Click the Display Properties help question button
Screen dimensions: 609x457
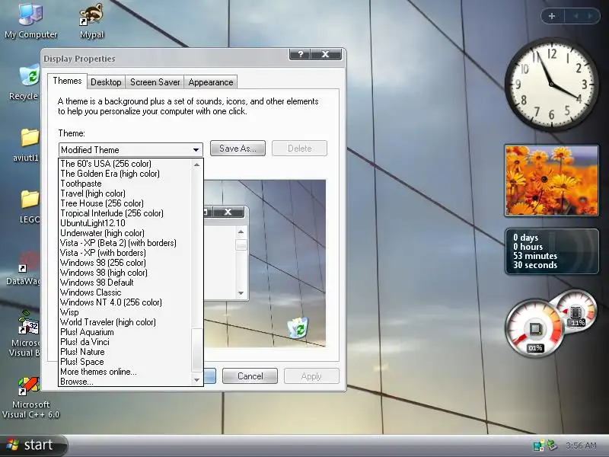(300, 54)
